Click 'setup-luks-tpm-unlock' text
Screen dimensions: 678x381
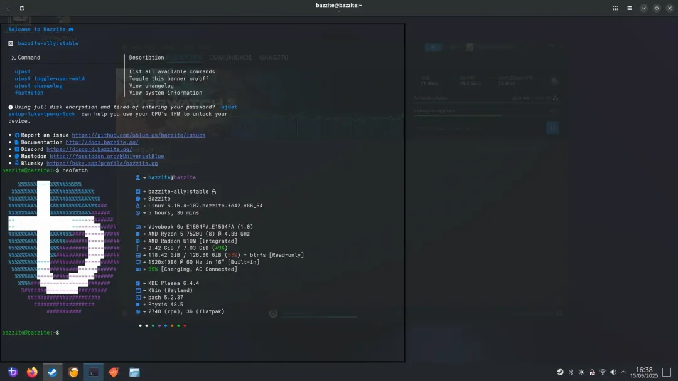click(x=41, y=114)
